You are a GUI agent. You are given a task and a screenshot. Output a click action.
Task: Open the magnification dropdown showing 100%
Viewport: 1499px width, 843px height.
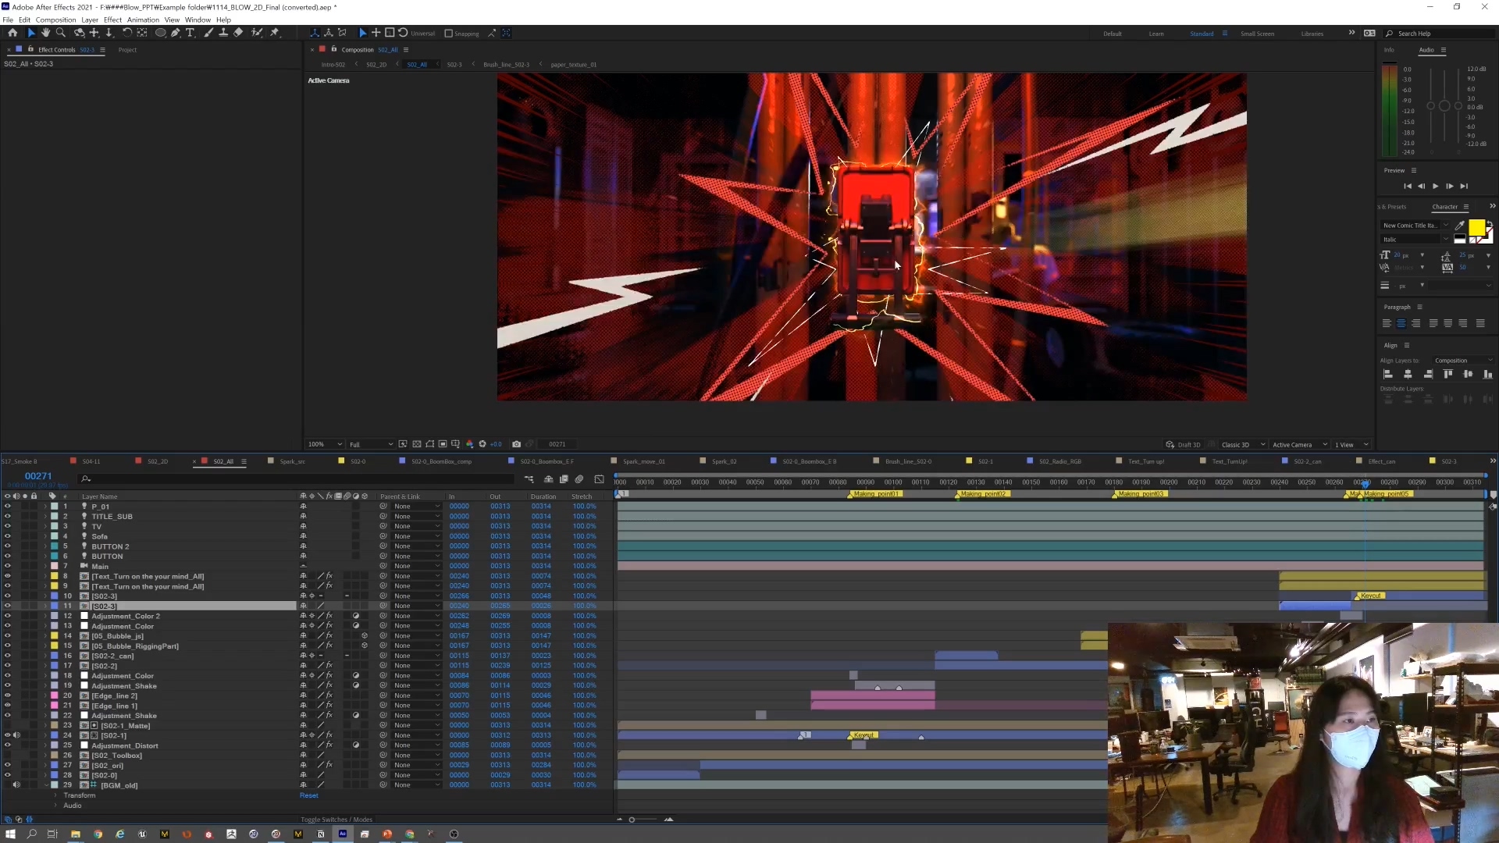(x=325, y=444)
